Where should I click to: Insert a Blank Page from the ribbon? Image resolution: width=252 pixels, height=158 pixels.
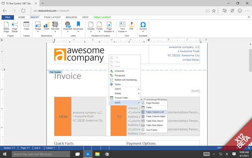click(x=6, y=27)
